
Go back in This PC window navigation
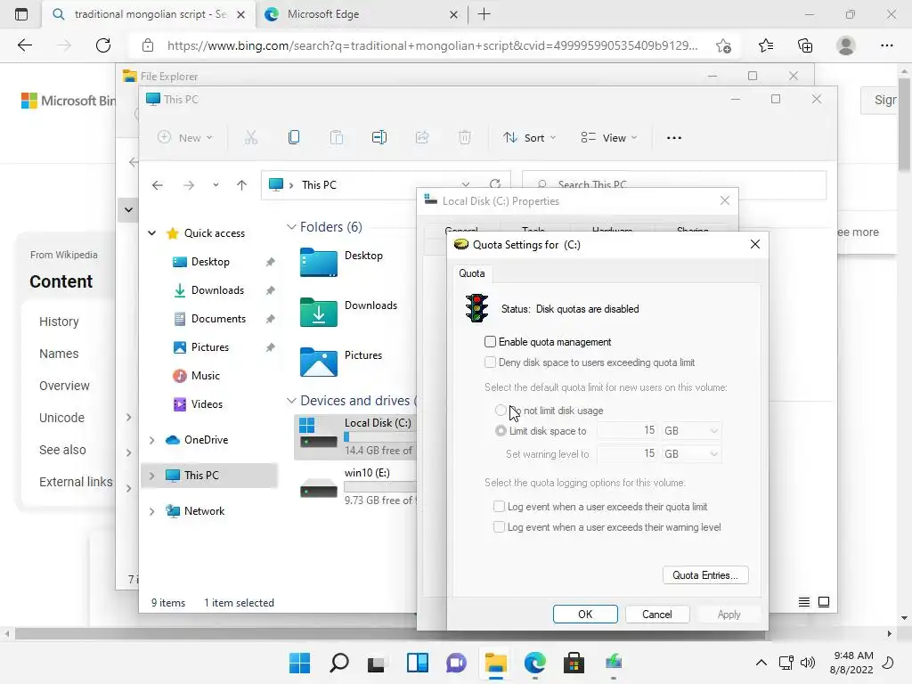pos(157,185)
